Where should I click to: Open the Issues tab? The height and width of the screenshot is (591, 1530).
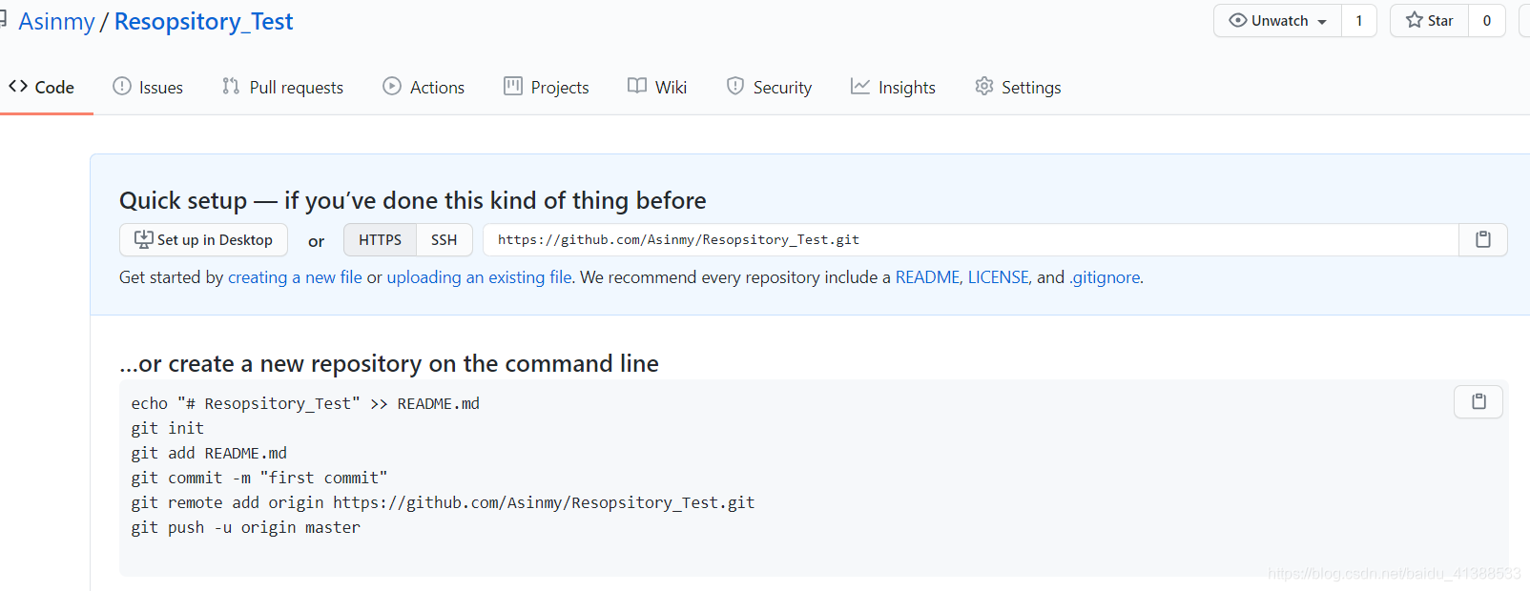pyautogui.click(x=148, y=87)
